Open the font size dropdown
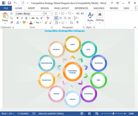138x116 pixels. point(51,13)
